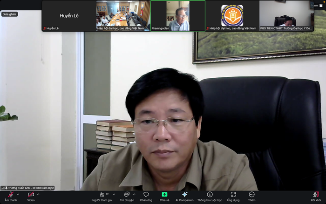Open view options at top right corner
Viewport: 326px width, 204px height.
(319, 6)
